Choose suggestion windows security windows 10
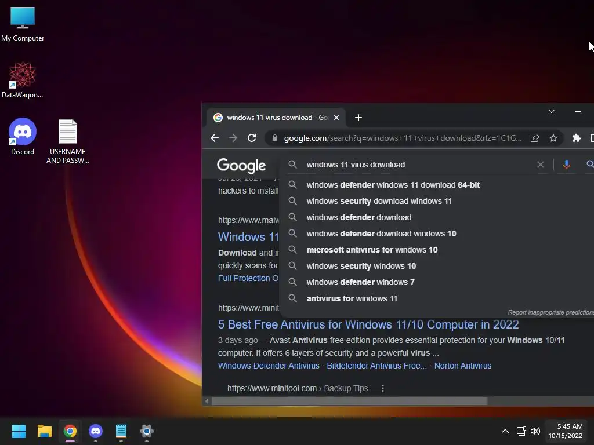The width and height of the screenshot is (594, 445). click(361, 267)
